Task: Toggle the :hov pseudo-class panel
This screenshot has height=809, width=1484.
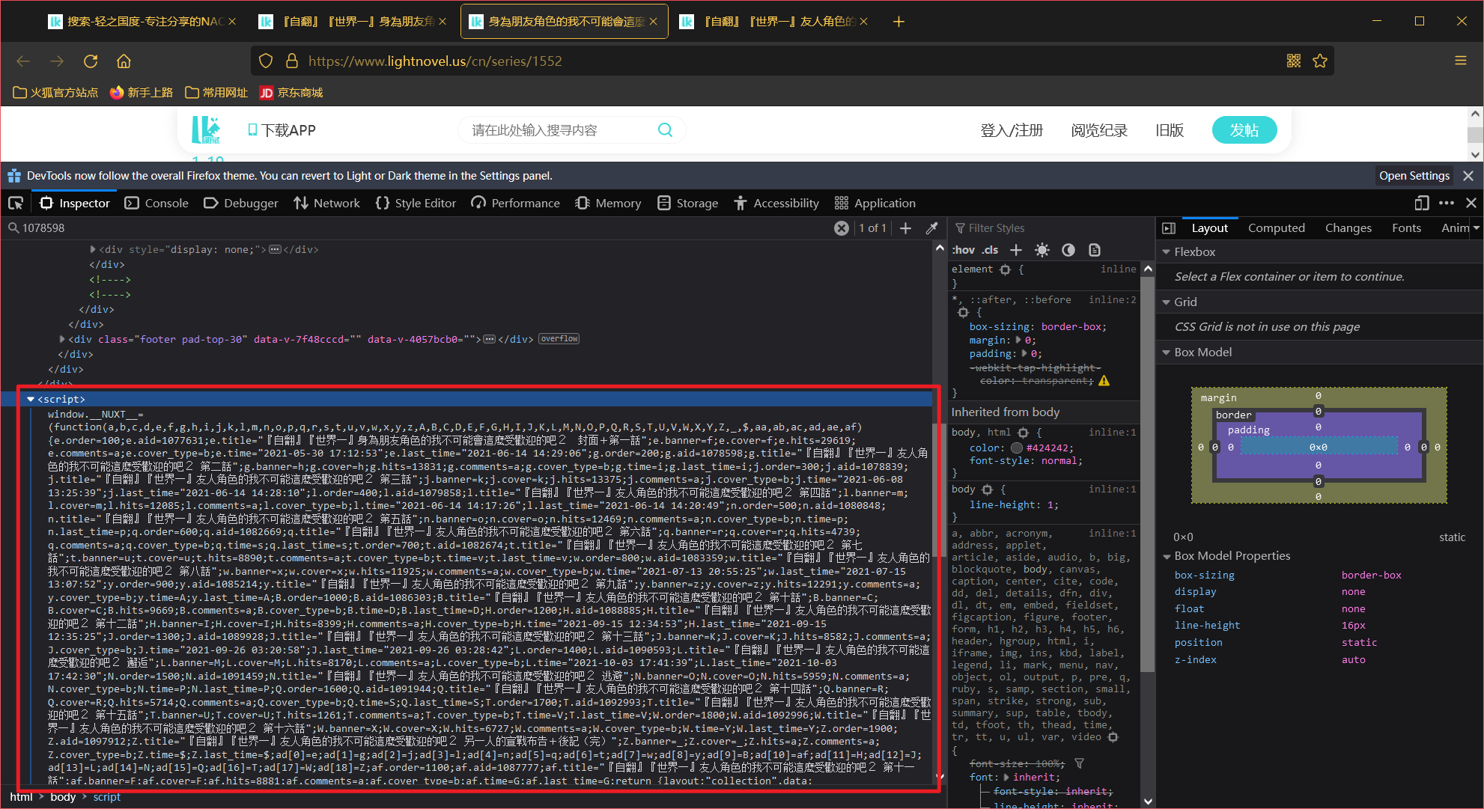Action: pyautogui.click(x=964, y=250)
